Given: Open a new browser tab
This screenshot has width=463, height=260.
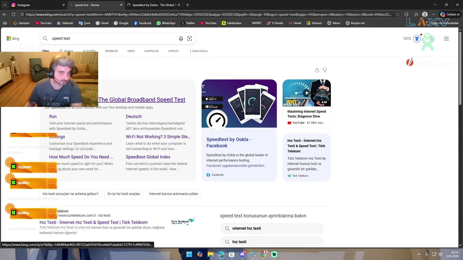Looking at the screenshot, I should [x=187, y=5].
